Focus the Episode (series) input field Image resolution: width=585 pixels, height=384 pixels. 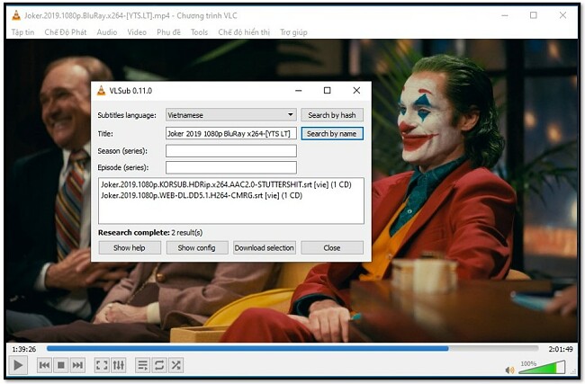pos(231,167)
